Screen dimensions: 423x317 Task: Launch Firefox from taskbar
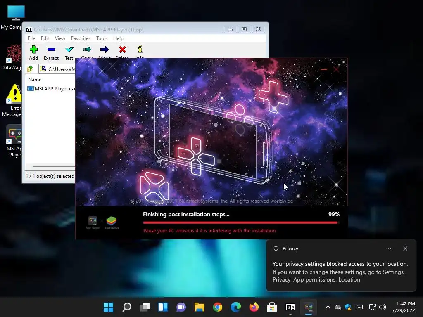[254, 307]
